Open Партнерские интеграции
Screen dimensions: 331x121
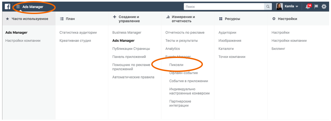click(x=180, y=103)
